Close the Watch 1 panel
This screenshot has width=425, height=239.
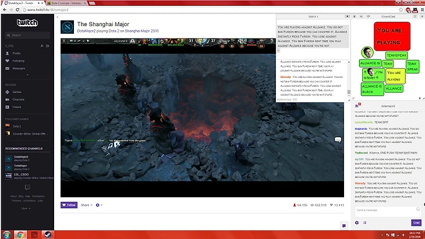347,16
